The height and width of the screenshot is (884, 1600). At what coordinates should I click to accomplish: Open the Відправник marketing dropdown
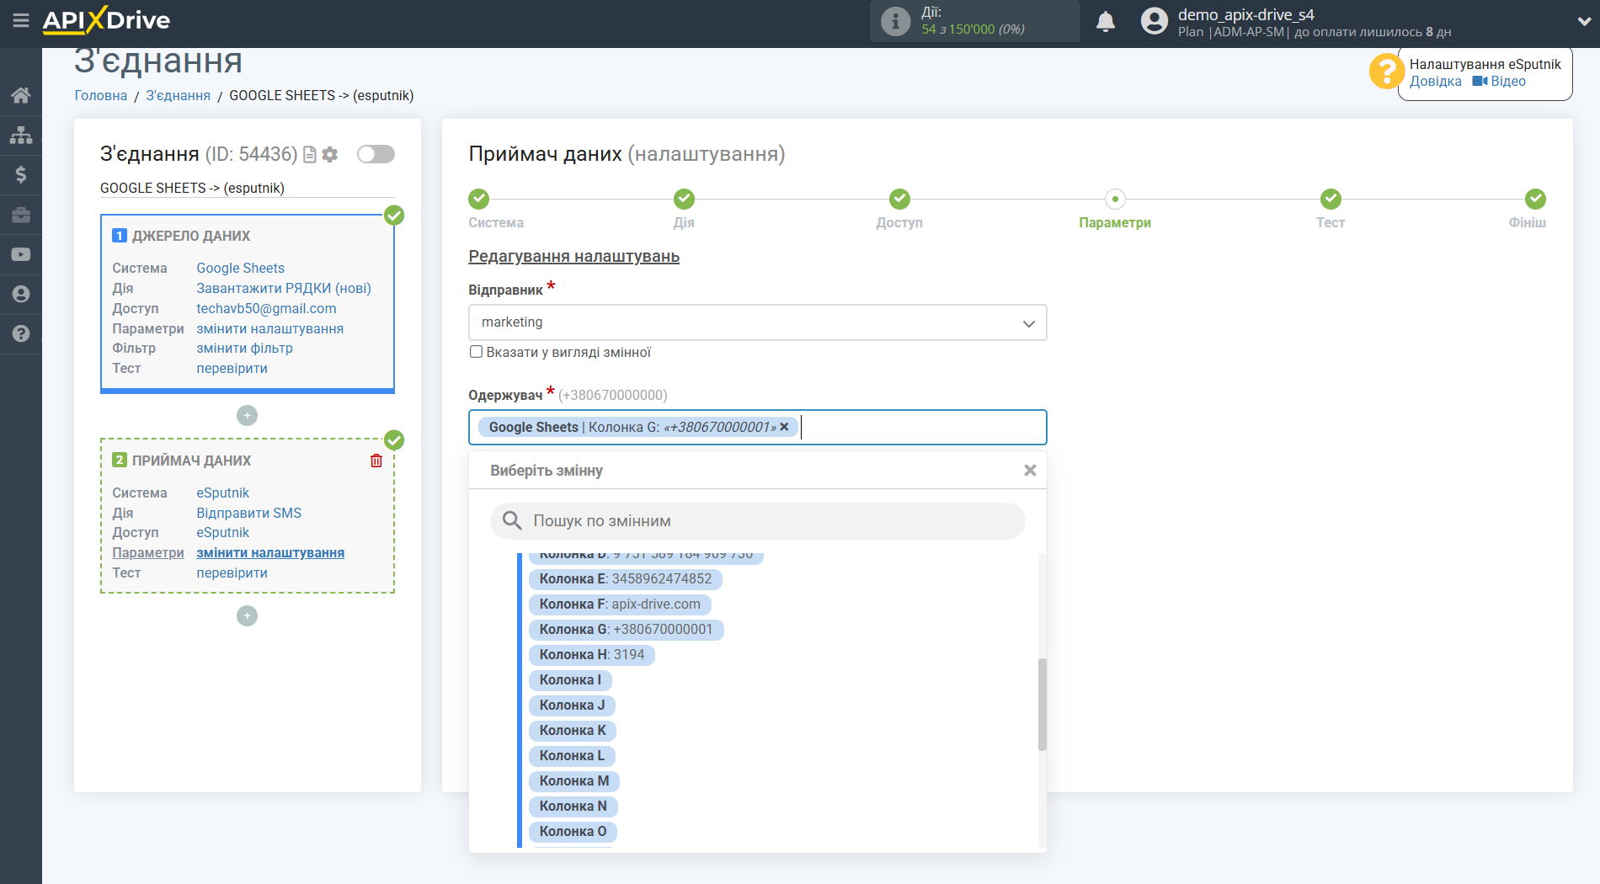point(758,322)
